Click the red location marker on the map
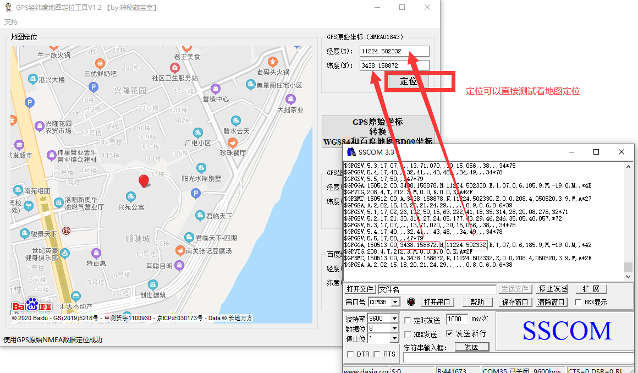638x373 pixels. 144,181
